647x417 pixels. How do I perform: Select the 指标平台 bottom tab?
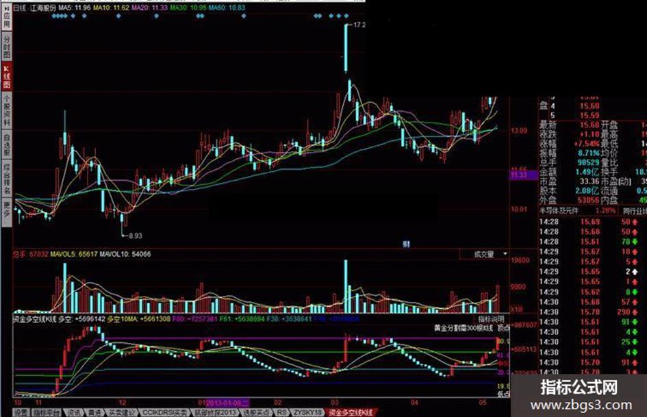point(47,413)
